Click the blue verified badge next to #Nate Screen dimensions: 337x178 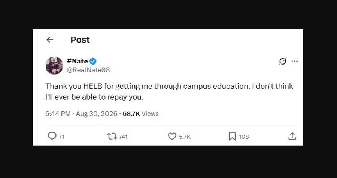pyautogui.click(x=93, y=61)
